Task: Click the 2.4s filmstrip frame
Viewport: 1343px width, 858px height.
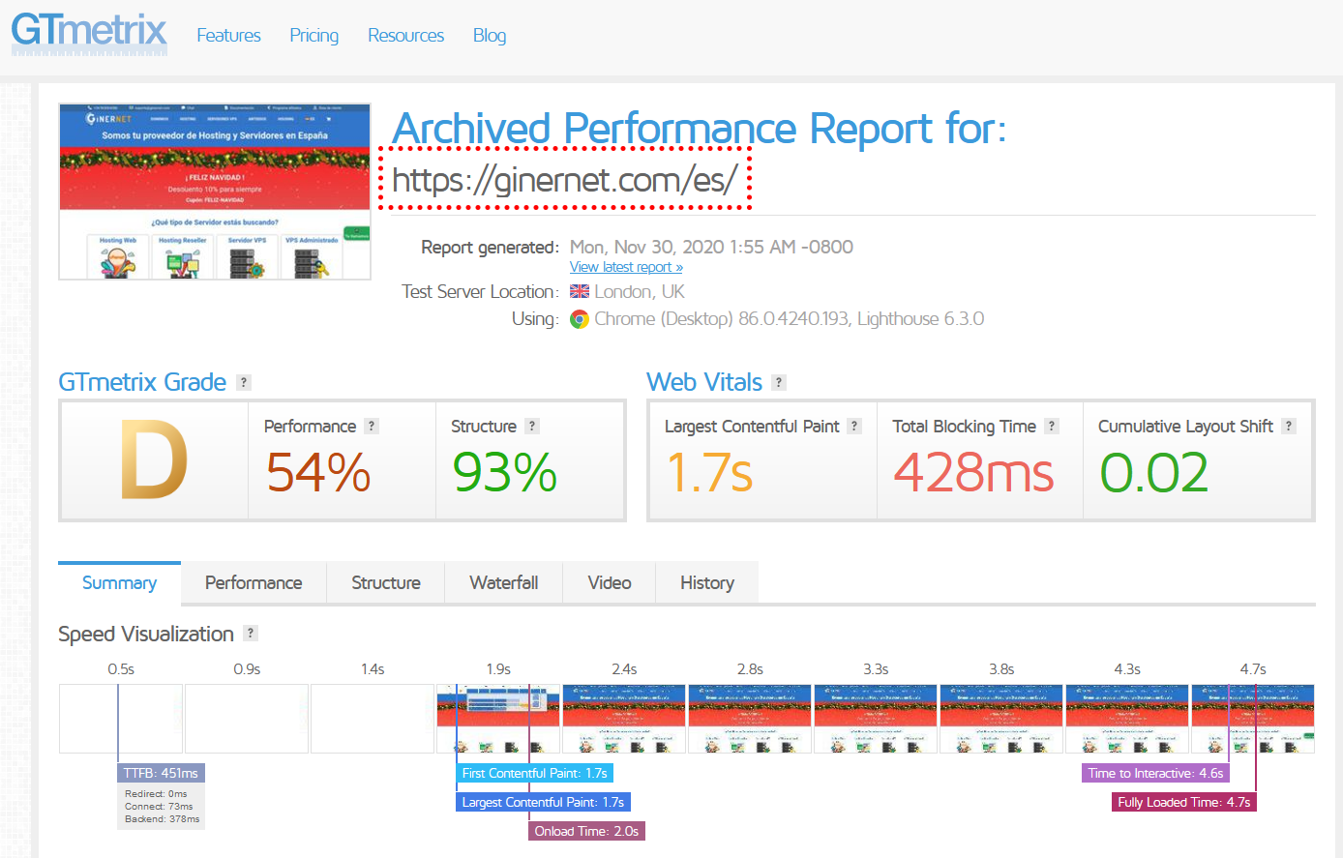Action: click(624, 719)
